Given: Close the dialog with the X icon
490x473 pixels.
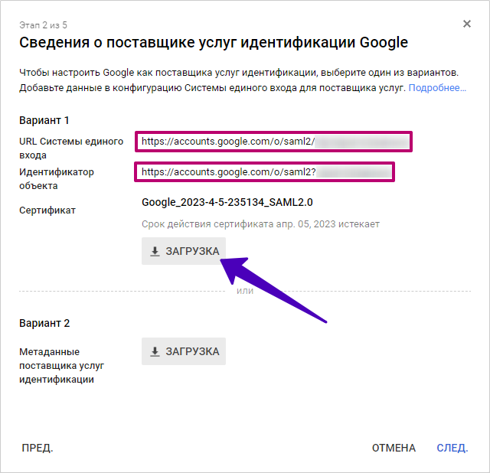Looking at the screenshot, I should (x=466, y=24).
